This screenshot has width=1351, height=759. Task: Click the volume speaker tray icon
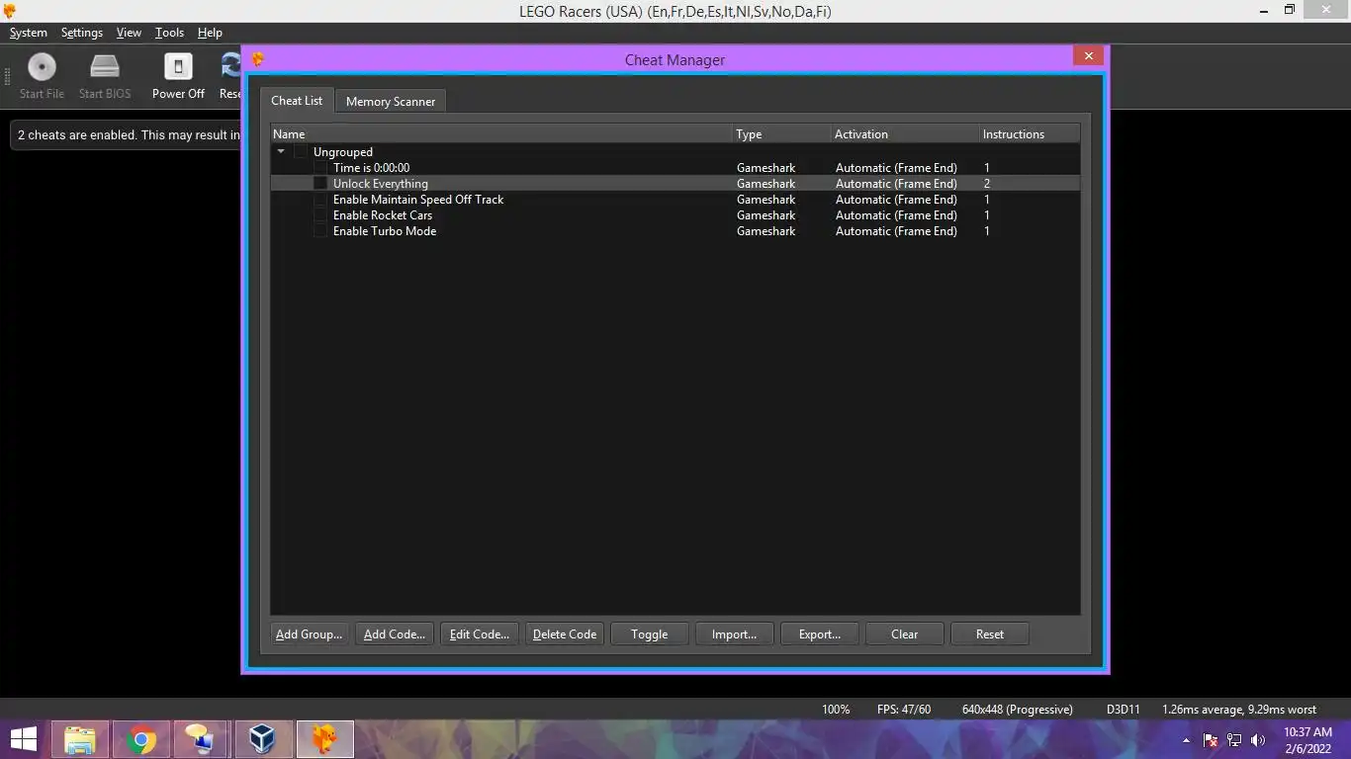tap(1258, 740)
